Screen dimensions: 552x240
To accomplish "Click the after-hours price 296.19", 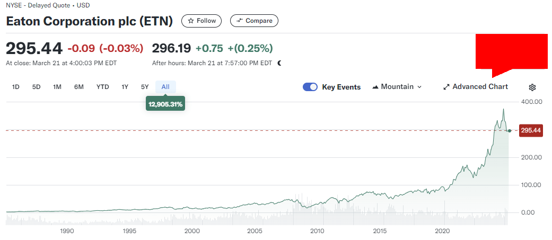I will point(171,48).
